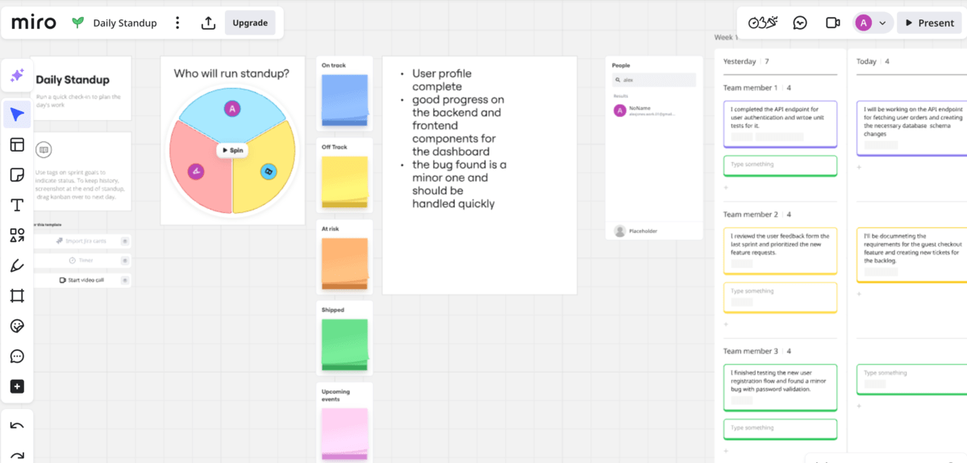Select the Text tool
The width and height of the screenshot is (967, 463).
[17, 206]
